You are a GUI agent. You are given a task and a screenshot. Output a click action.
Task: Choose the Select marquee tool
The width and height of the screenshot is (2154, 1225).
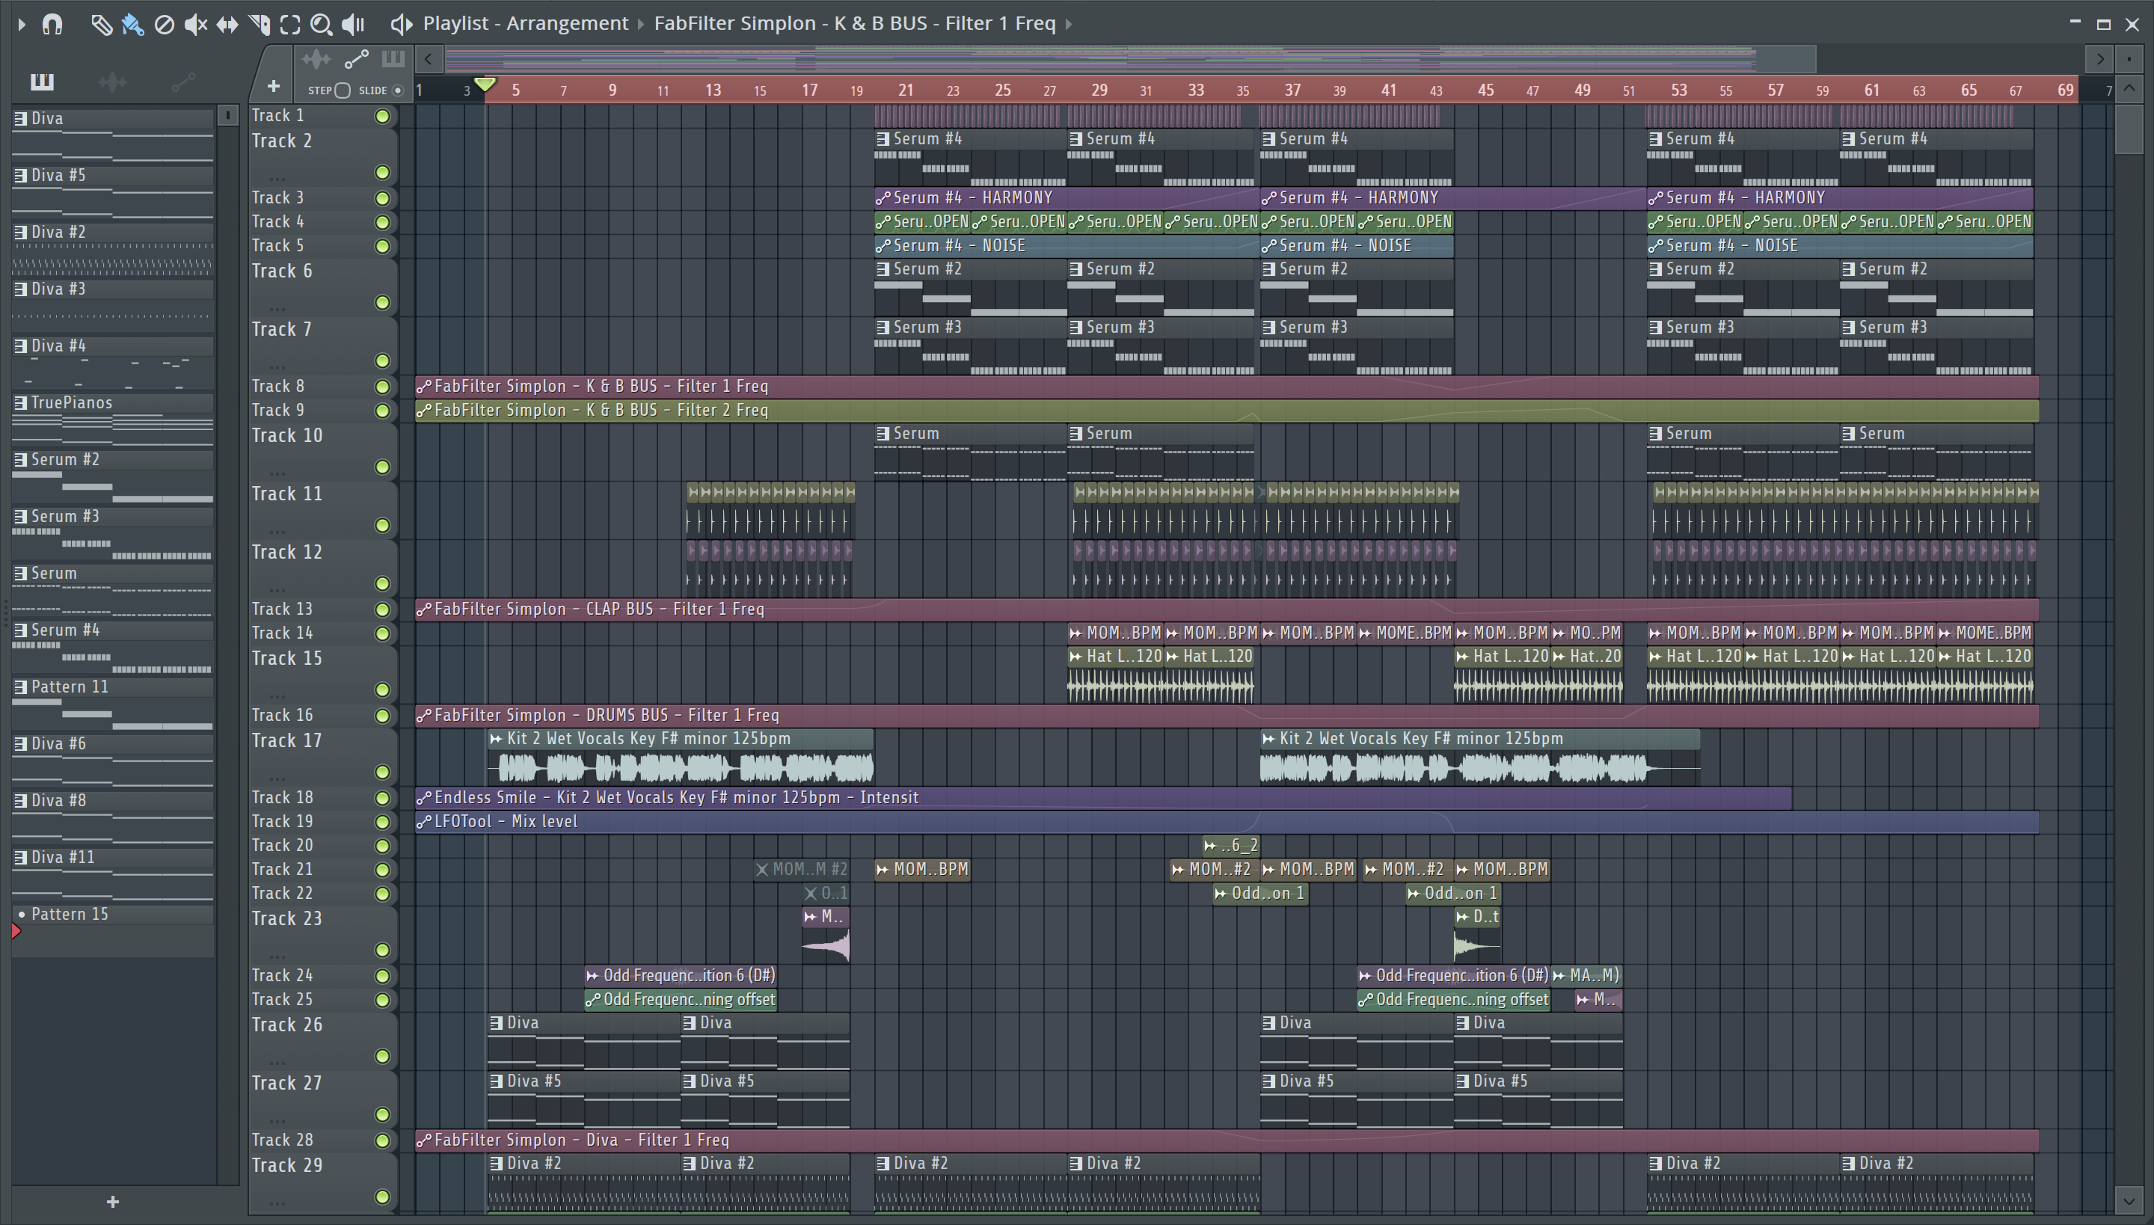[x=290, y=25]
